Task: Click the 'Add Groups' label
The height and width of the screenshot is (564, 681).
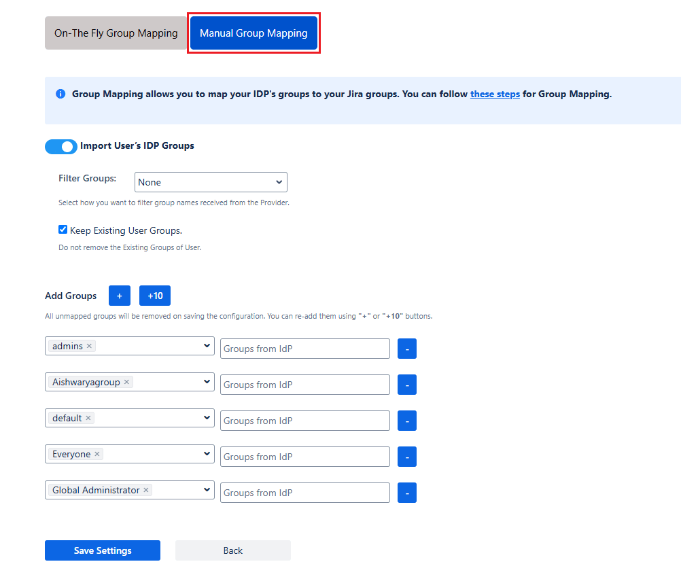Action: click(x=71, y=296)
